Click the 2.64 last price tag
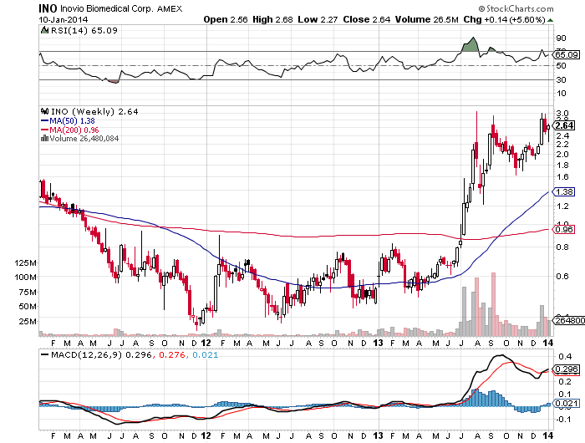 click(565, 125)
